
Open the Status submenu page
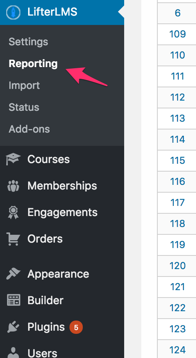point(24,107)
